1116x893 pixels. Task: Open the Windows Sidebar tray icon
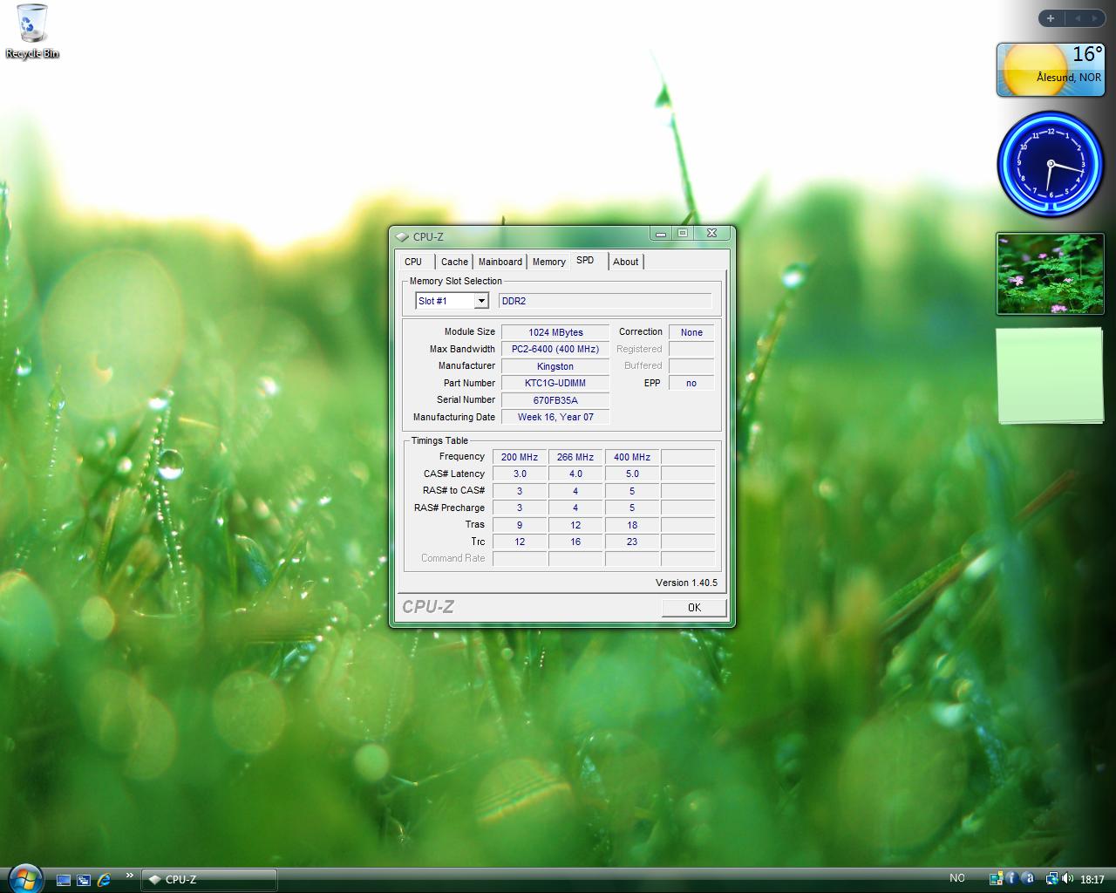pos(996,879)
